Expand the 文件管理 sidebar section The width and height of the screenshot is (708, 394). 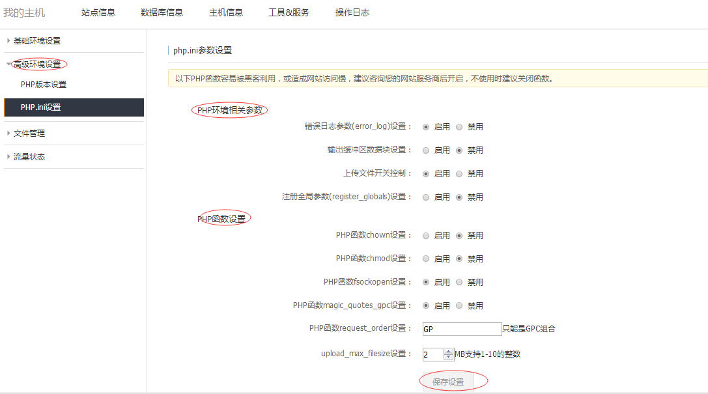click(x=29, y=134)
